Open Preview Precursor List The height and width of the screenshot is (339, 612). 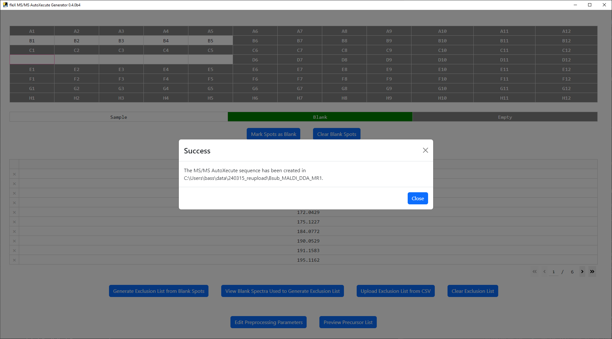coord(347,322)
